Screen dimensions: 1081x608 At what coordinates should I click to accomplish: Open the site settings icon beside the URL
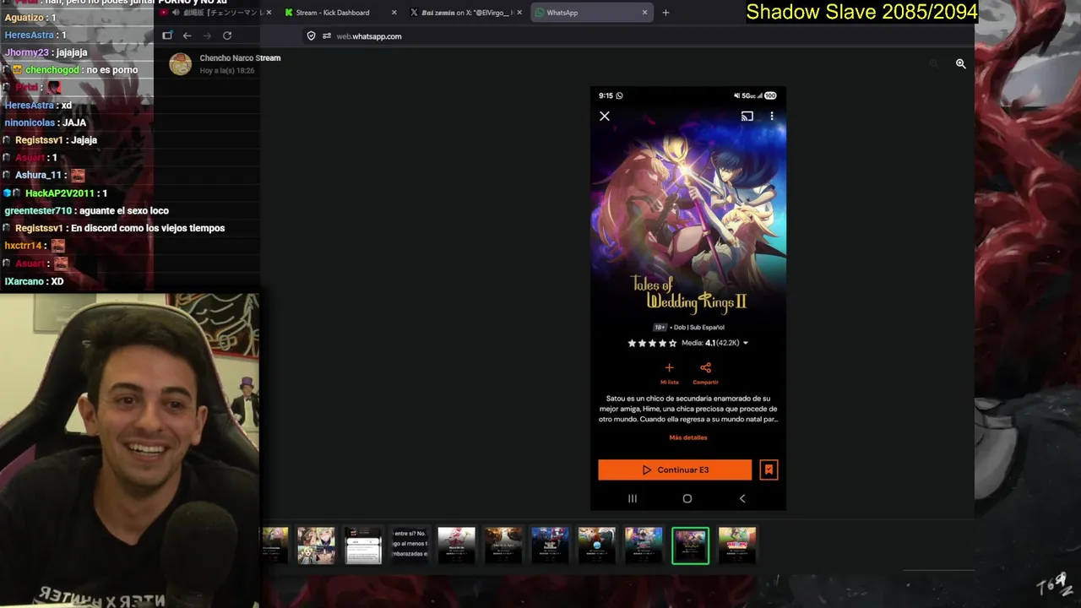(x=327, y=36)
